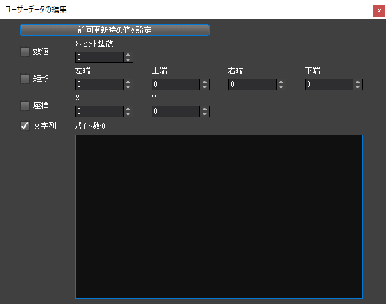Decrement the Y coordinate down arrow
Image resolution: width=386 pixels, height=304 pixels.
tap(205, 114)
